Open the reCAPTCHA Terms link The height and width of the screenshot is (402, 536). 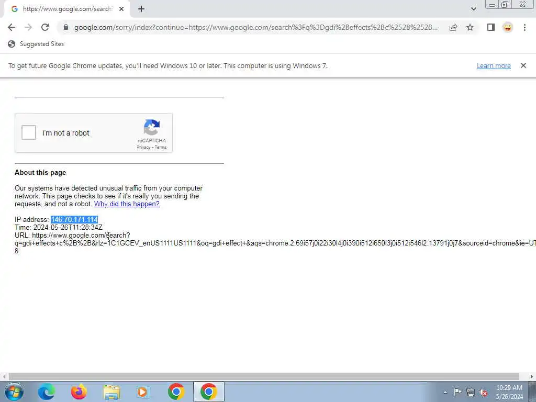[x=160, y=147]
